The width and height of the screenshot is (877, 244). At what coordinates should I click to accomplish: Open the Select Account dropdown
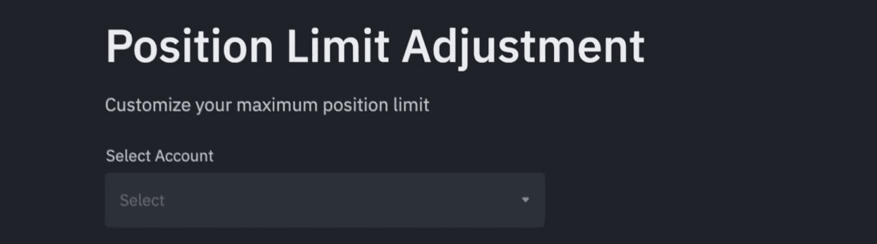click(x=324, y=200)
